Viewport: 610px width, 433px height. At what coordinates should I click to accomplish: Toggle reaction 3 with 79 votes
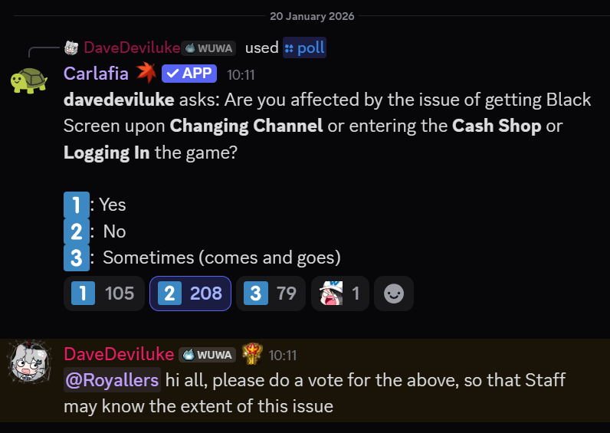[271, 294]
